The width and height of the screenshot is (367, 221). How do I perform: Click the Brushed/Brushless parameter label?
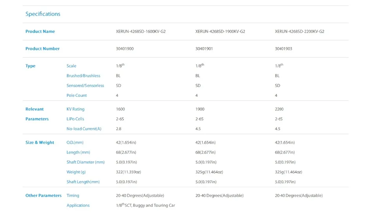coord(83,76)
